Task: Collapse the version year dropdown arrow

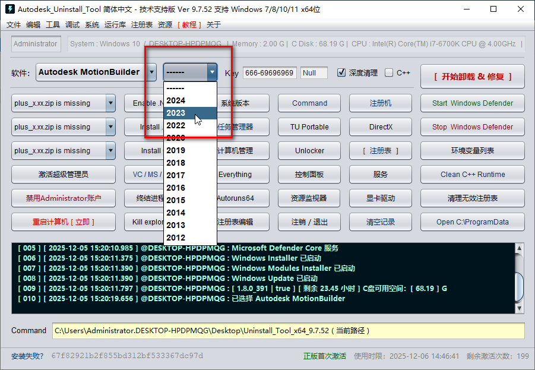Action: click(212, 72)
